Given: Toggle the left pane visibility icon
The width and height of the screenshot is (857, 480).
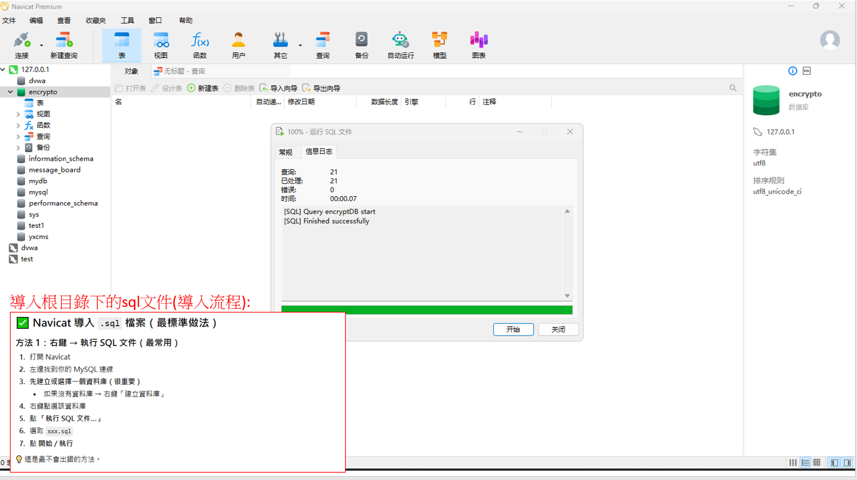Looking at the screenshot, I should (x=834, y=463).
